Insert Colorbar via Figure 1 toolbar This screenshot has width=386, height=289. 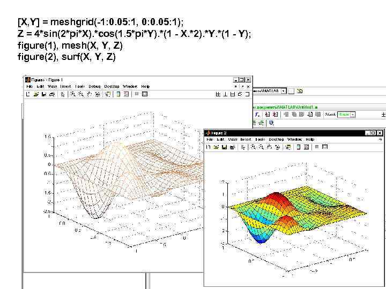pyautogui.click(x=118, y=94)
